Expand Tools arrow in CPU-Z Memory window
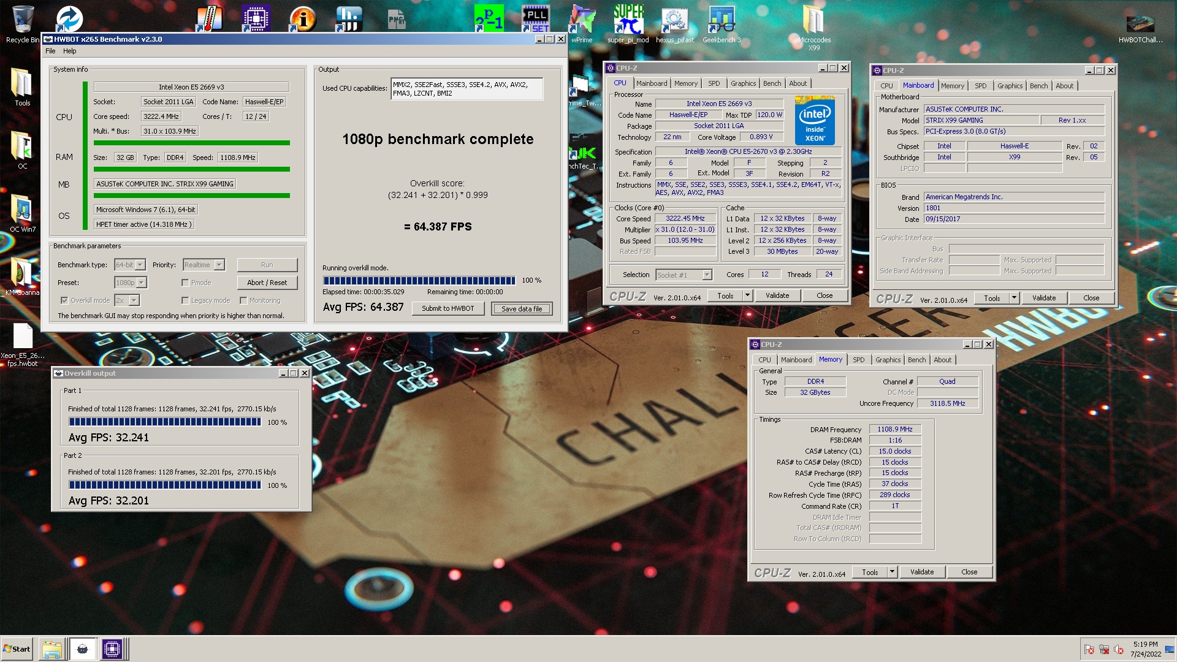 click(892, 572)
